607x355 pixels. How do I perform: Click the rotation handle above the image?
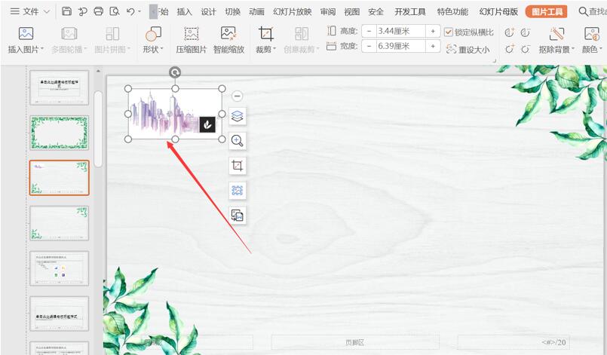click(175, 72)
